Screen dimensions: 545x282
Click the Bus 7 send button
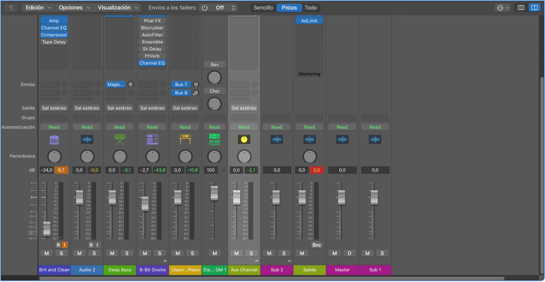tap(181, 85)
